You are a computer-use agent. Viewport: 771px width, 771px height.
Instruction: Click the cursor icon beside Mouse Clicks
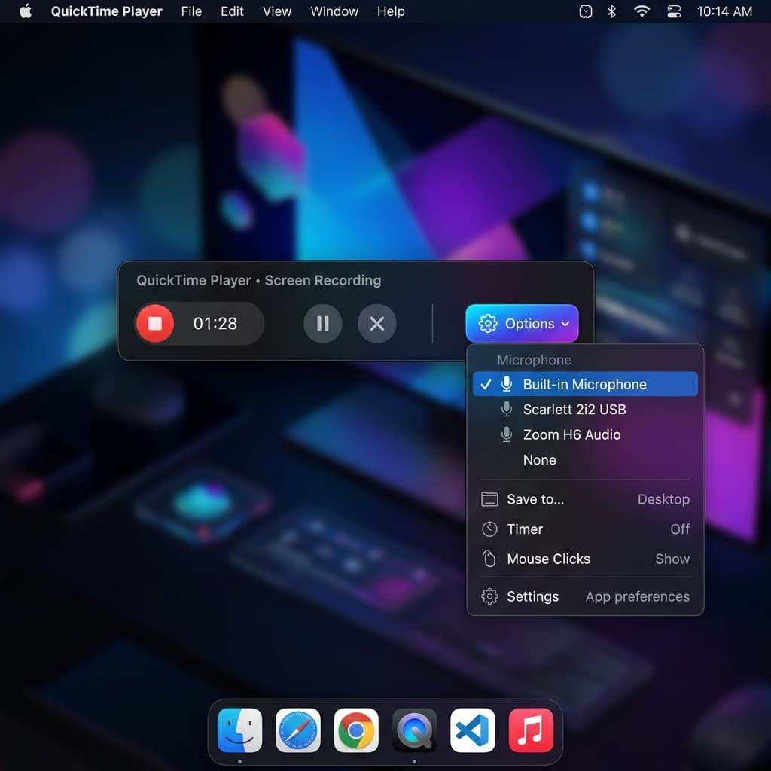click(x=490, y=559)
